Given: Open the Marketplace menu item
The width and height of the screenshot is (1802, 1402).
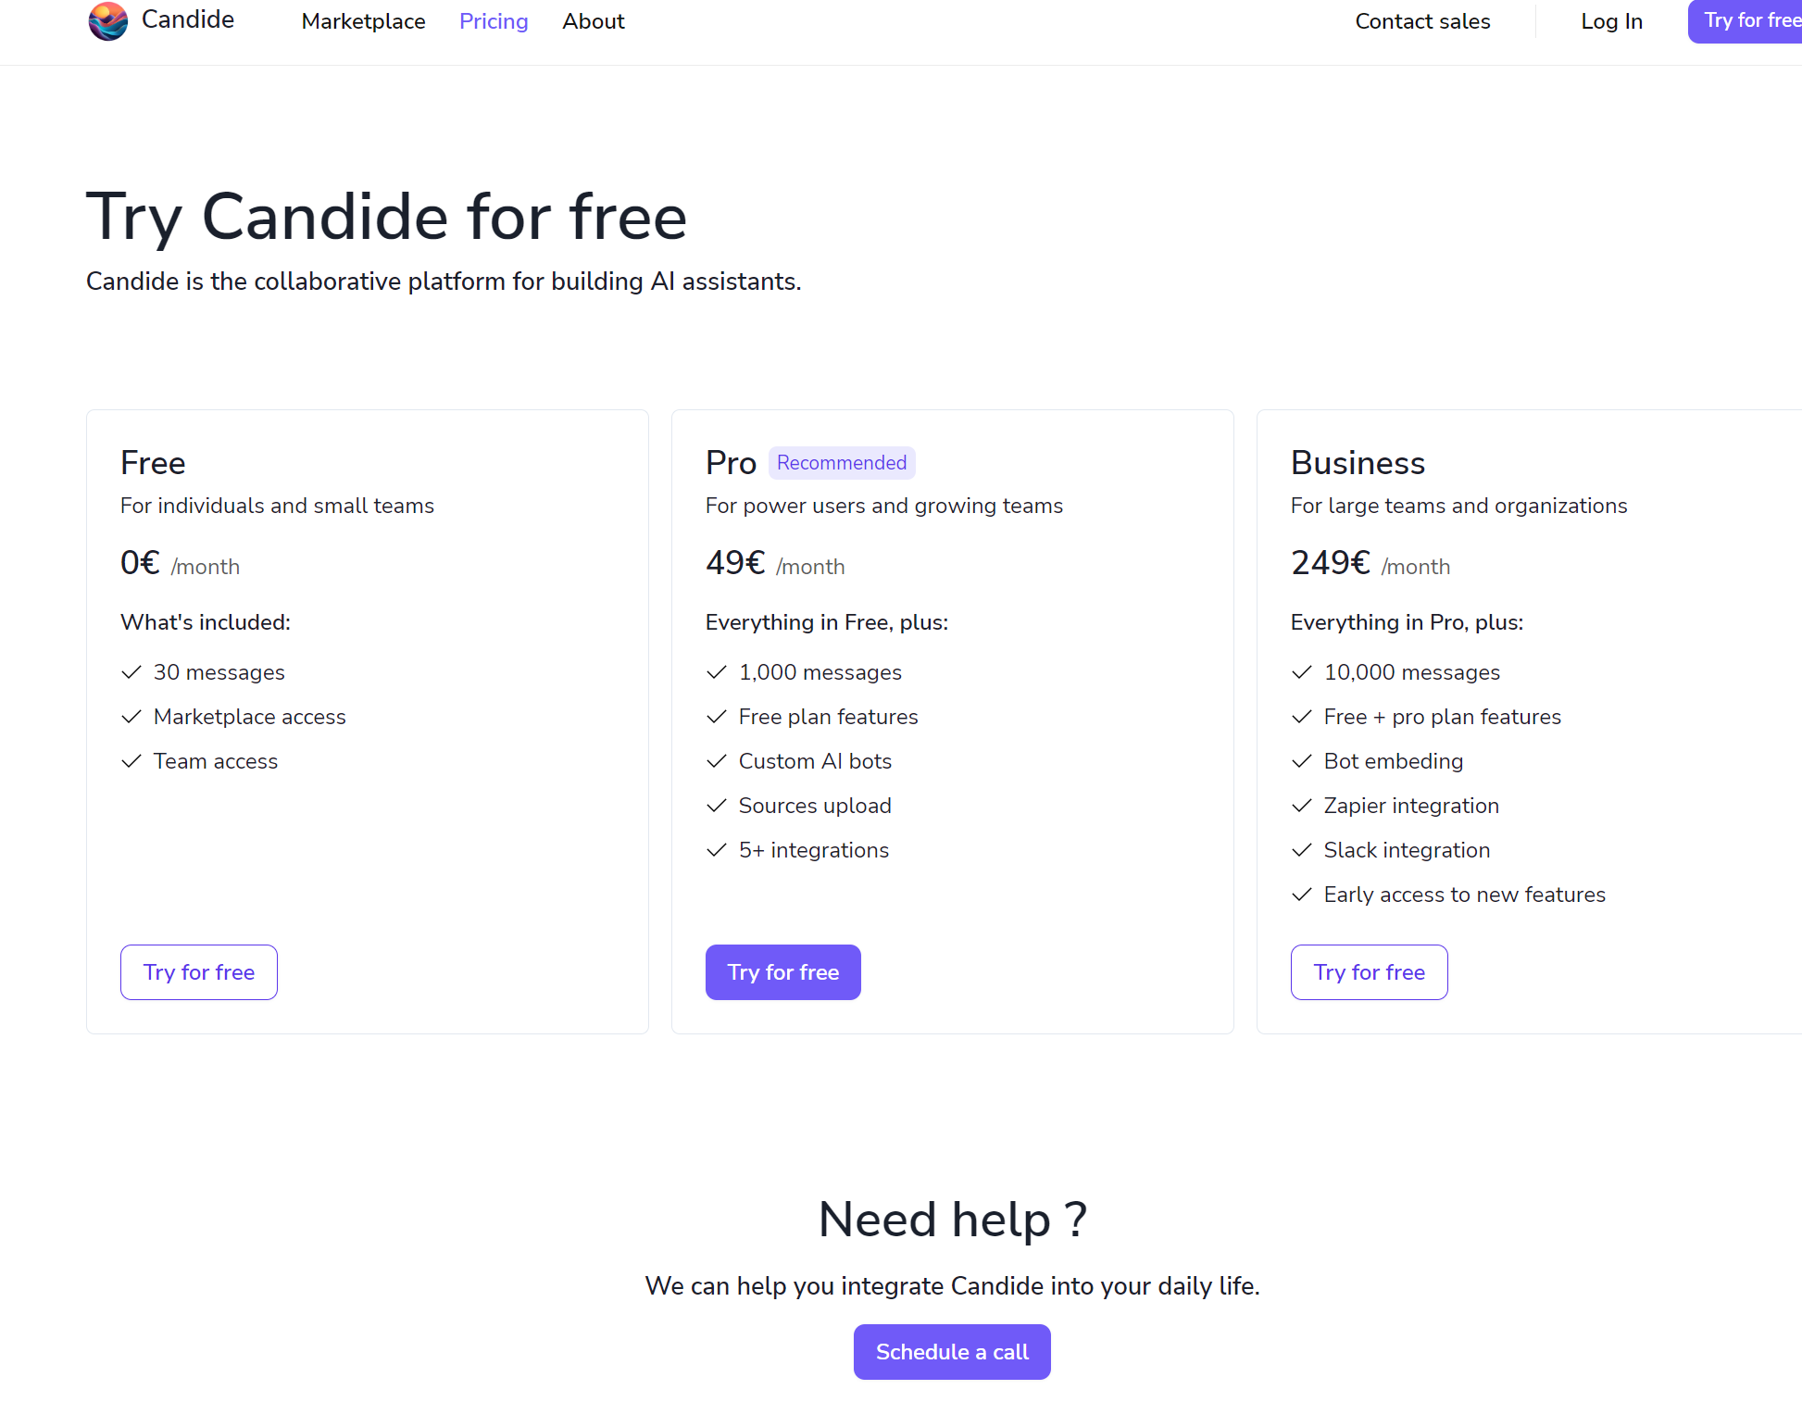Looking at the screenshot, I should click(364, 21).
